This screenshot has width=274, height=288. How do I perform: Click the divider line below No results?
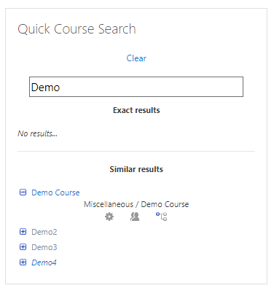point(136,151)
